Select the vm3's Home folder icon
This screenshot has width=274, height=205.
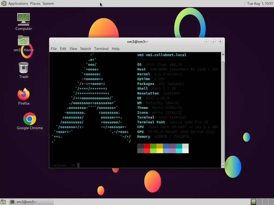tap(24, 41)
